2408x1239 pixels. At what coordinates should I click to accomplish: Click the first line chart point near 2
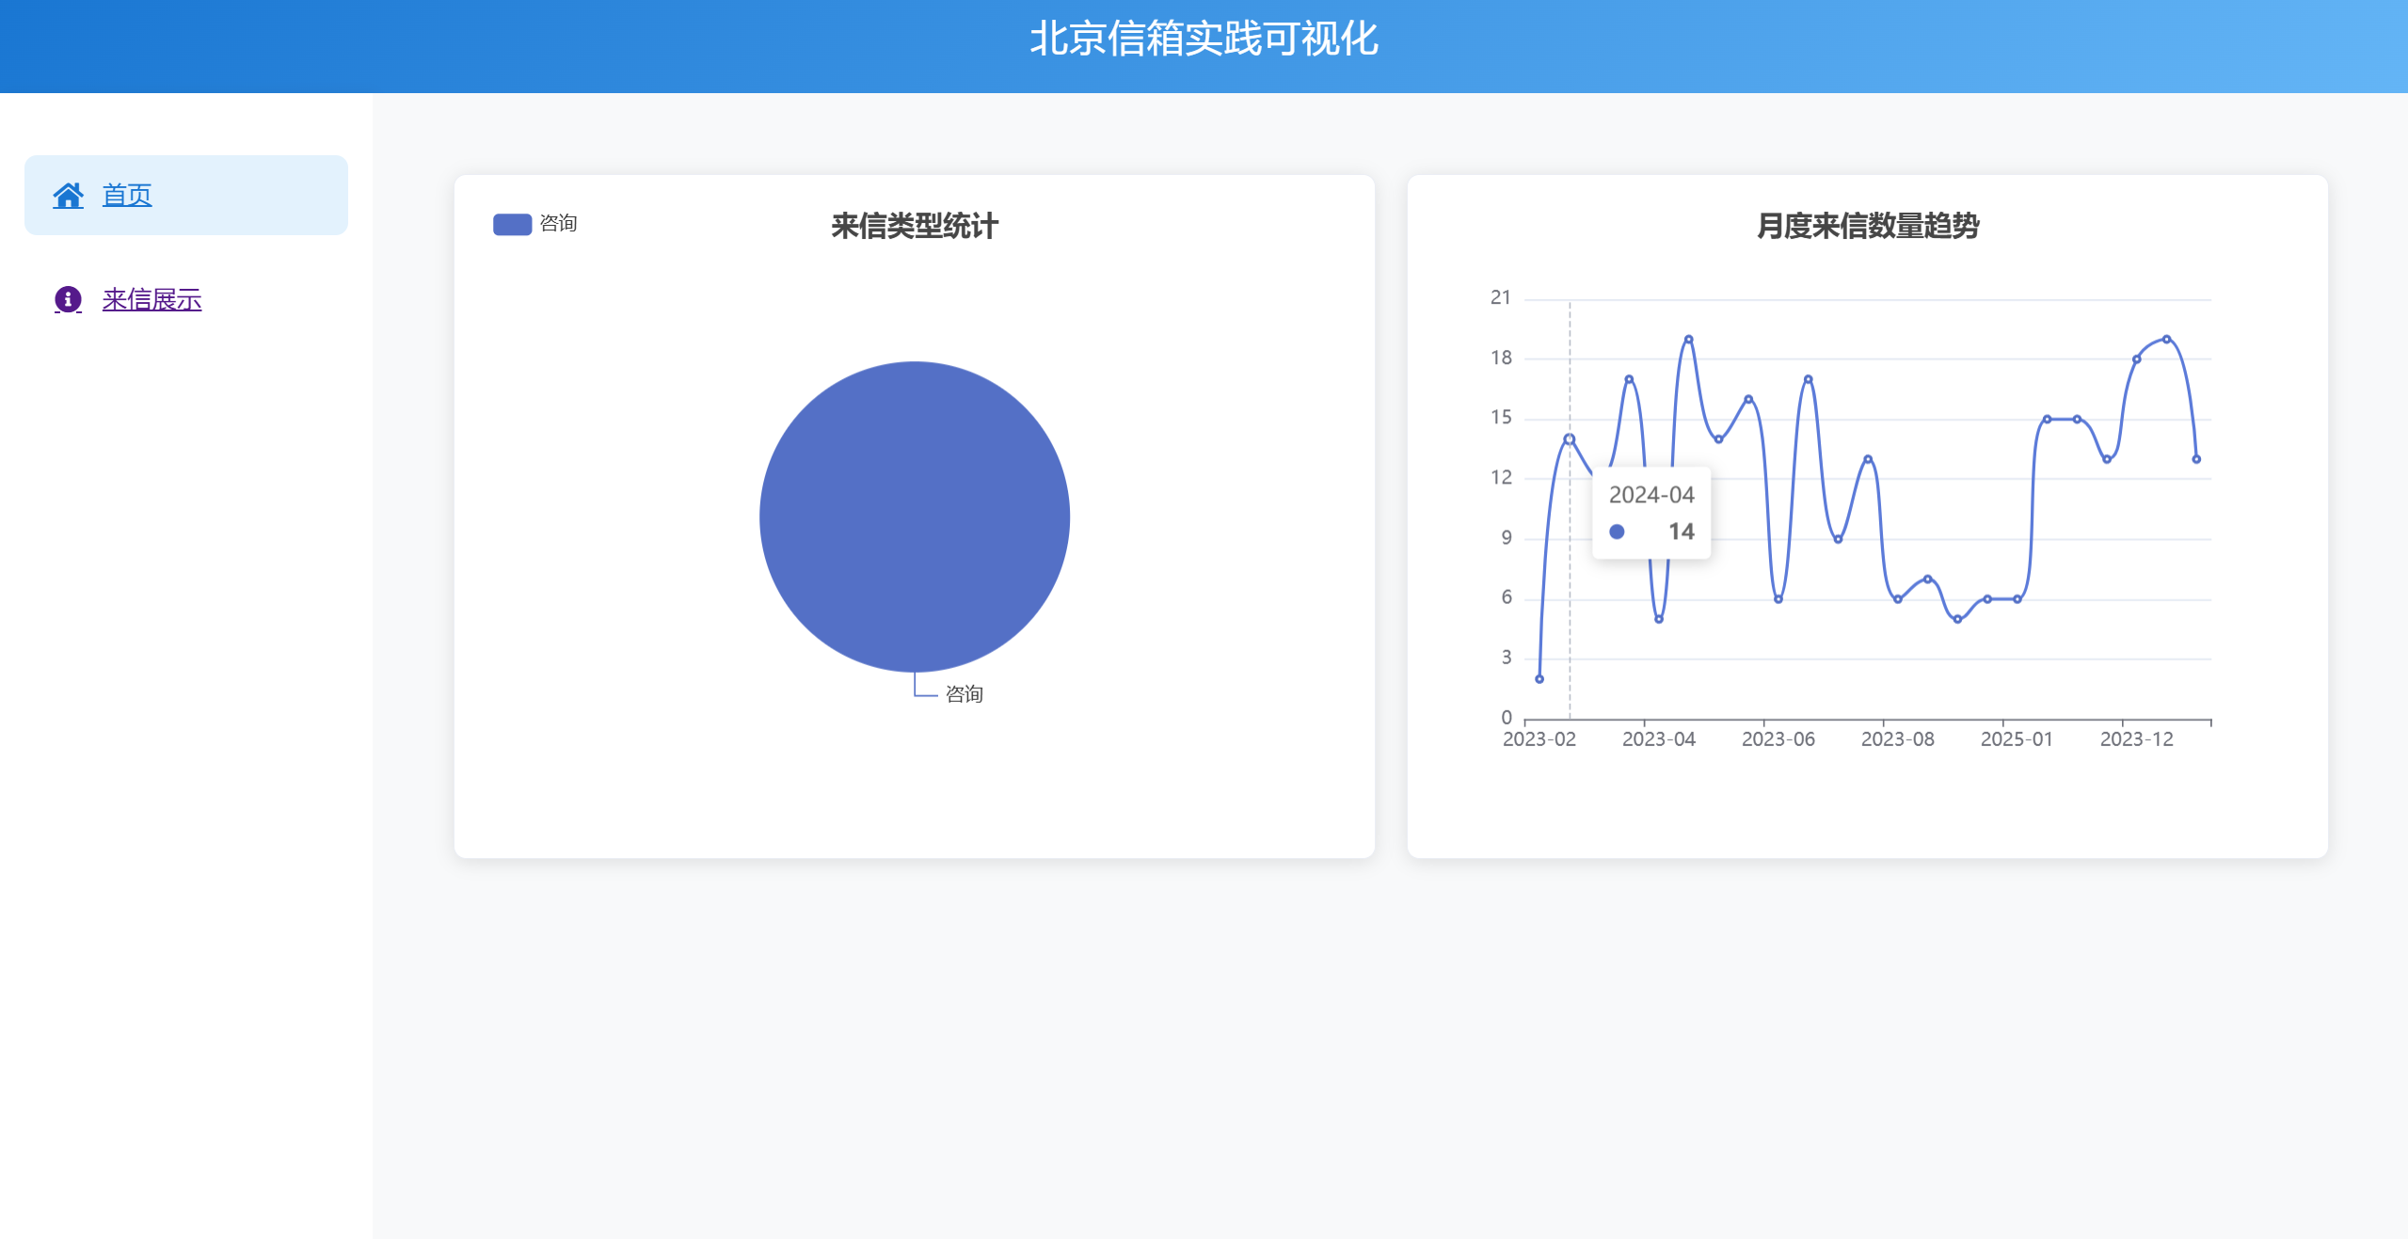[1539, 678]
